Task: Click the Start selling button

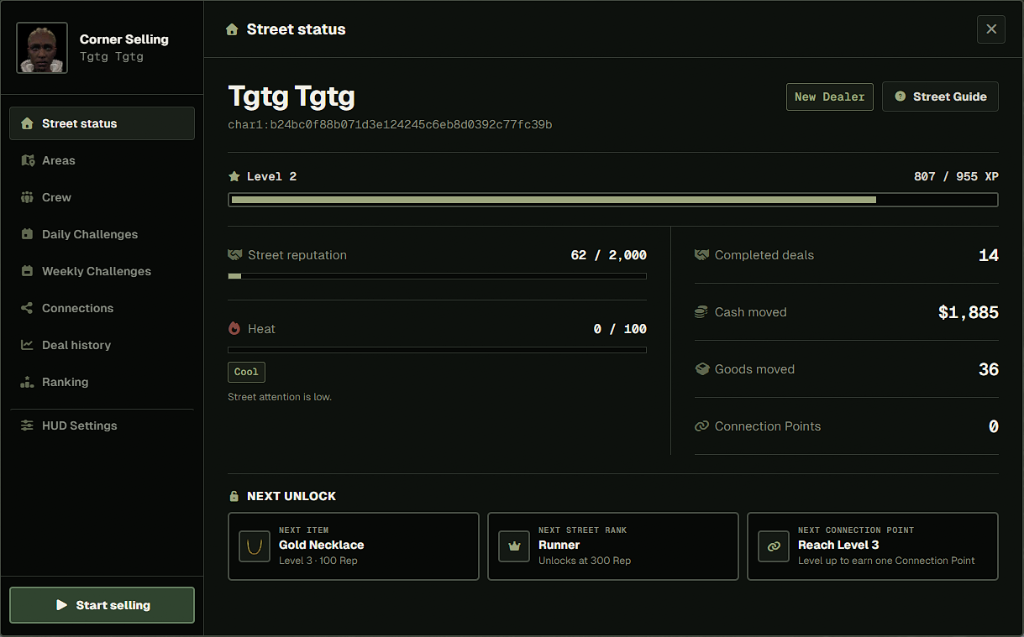Action: tap(102, 605)
